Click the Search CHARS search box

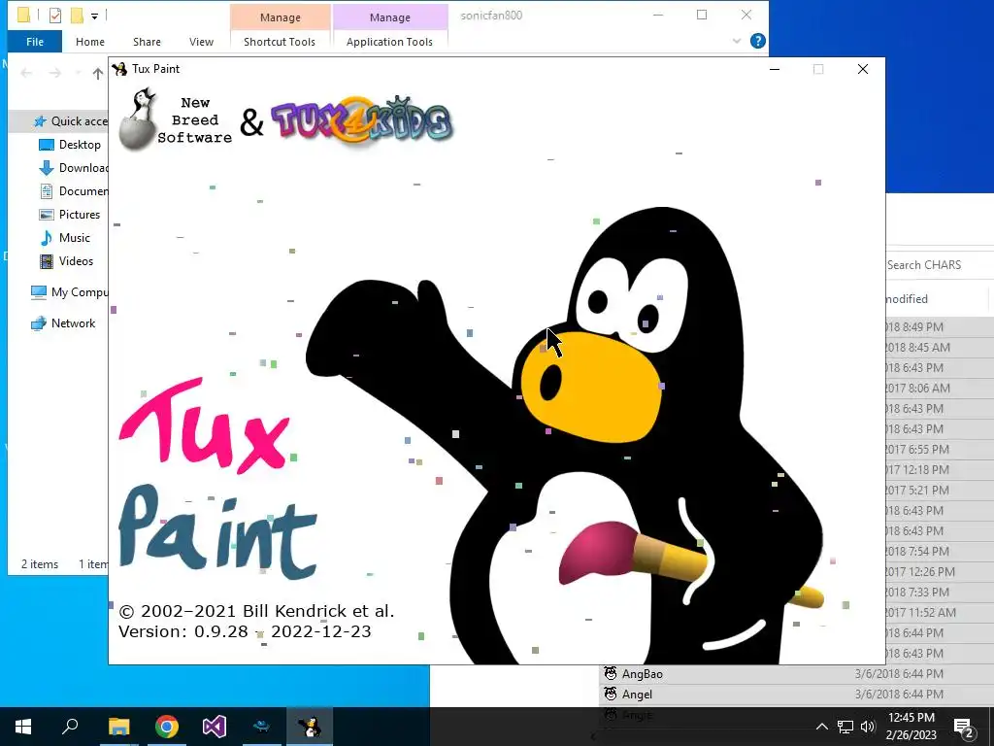coord(940,265)
